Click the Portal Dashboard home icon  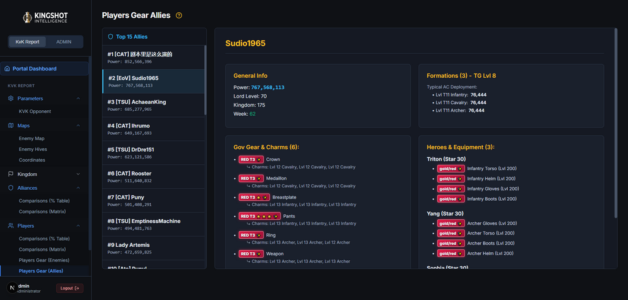click(x=7, y=69)
